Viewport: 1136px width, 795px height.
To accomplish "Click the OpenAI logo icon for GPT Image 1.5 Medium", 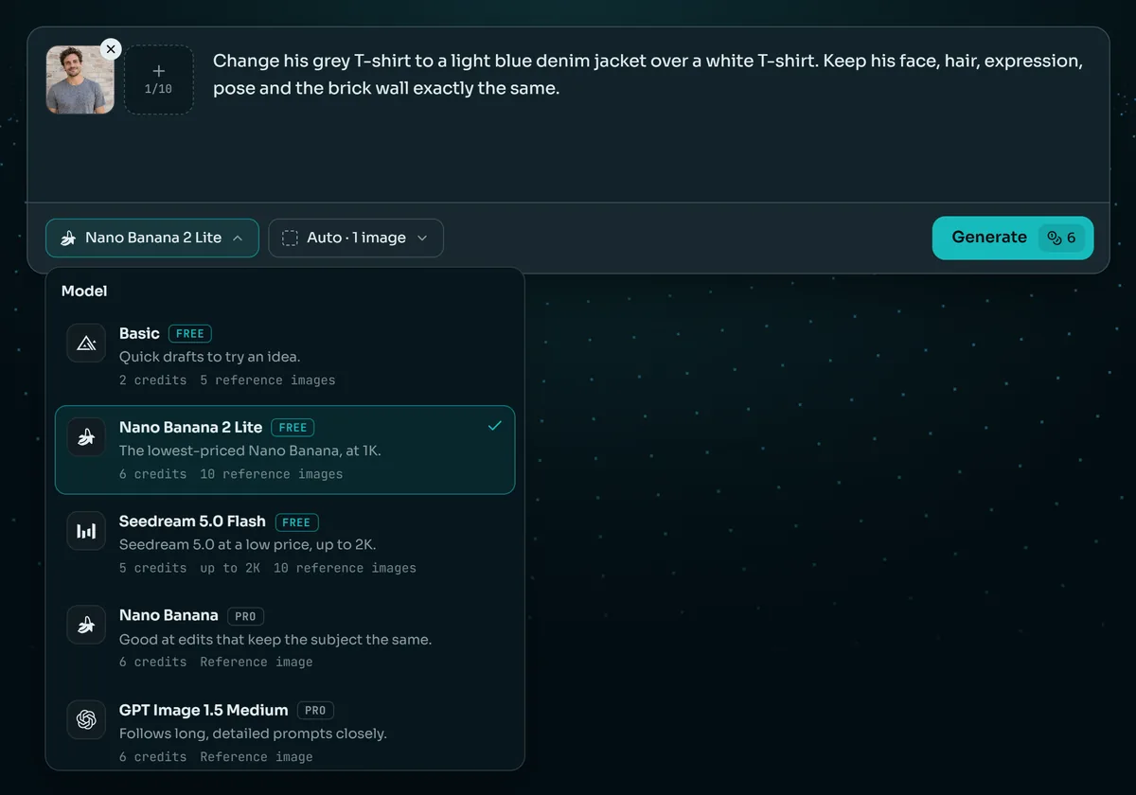I will pyautogui.click(x=86, y=719).
